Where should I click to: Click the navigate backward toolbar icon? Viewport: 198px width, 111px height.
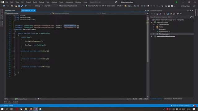pos(4,6)
